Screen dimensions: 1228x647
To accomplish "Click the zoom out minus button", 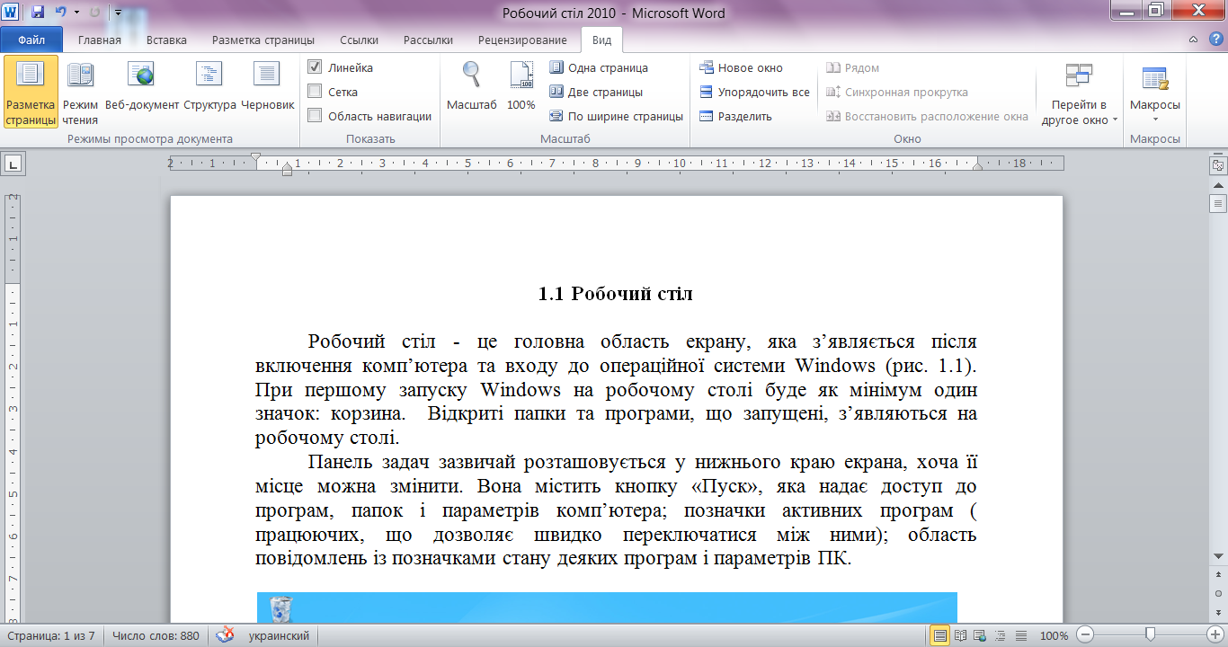I will (x=1086, y=635).
